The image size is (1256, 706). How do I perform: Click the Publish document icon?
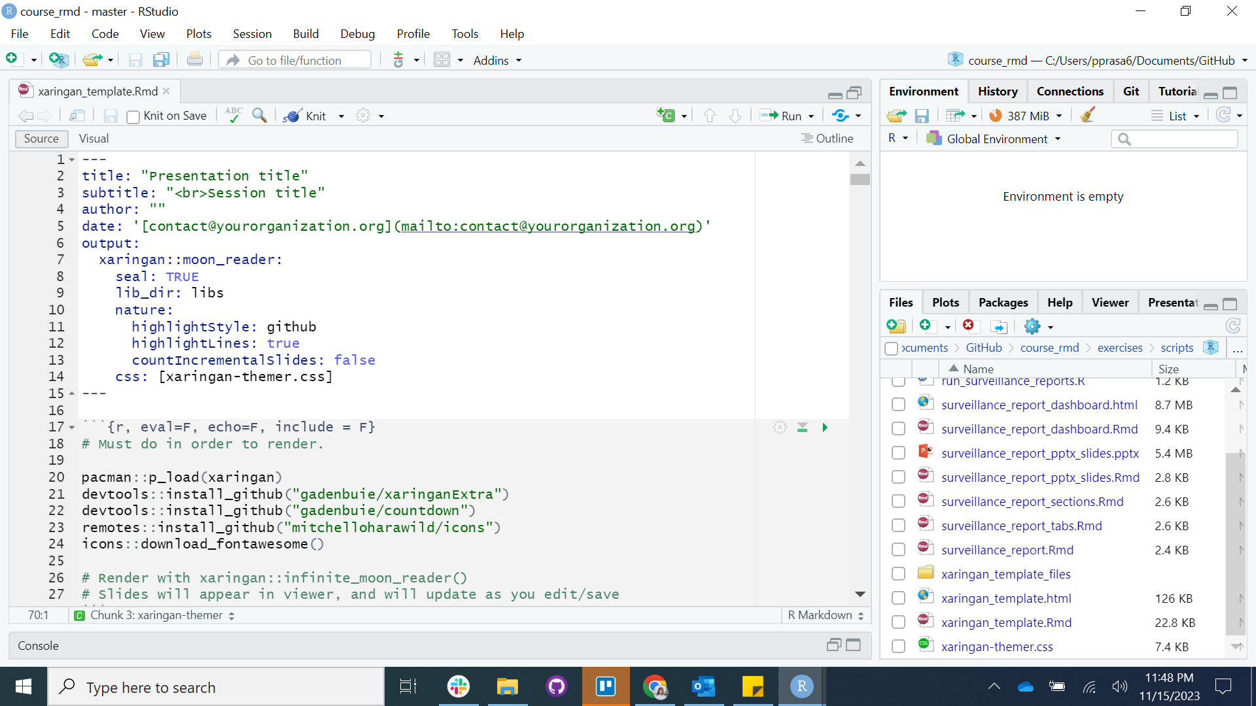tap(841, 116)
